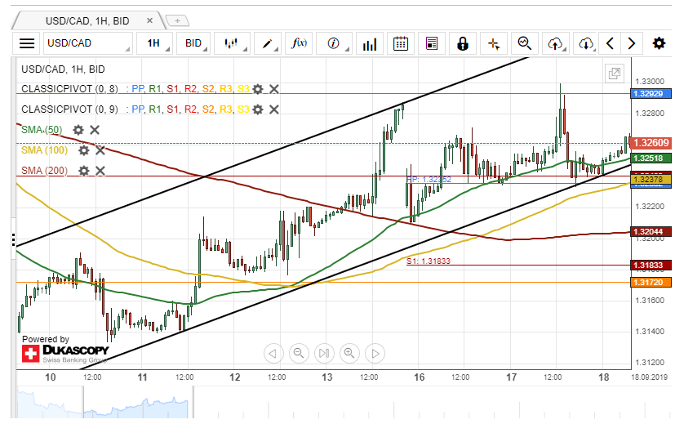Click the 13 date axis label

(x=327, y=377)
